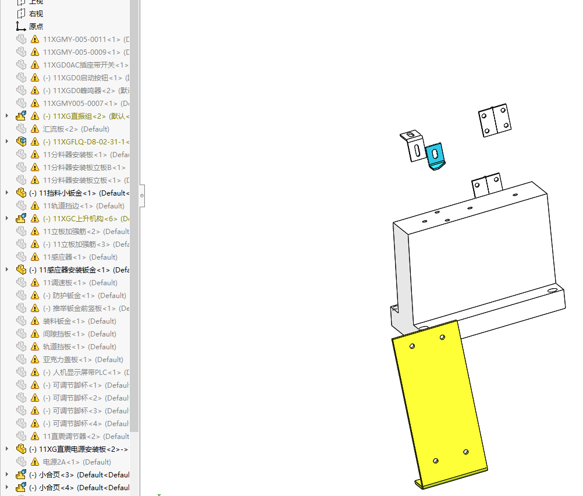583x496 pixels.
Task: Expand the 小合页<4> subassembly
Action: coord(7,488)
